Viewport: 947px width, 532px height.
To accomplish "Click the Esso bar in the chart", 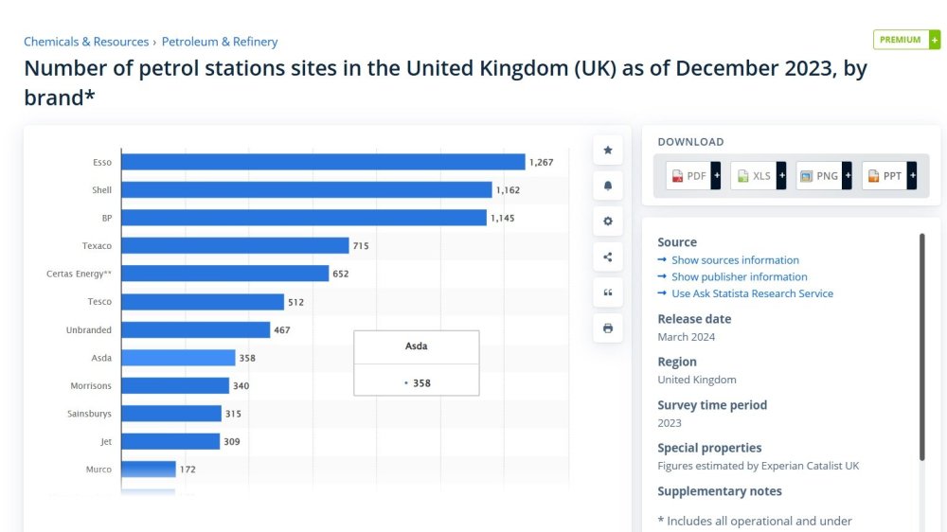I will pos(323,162).
